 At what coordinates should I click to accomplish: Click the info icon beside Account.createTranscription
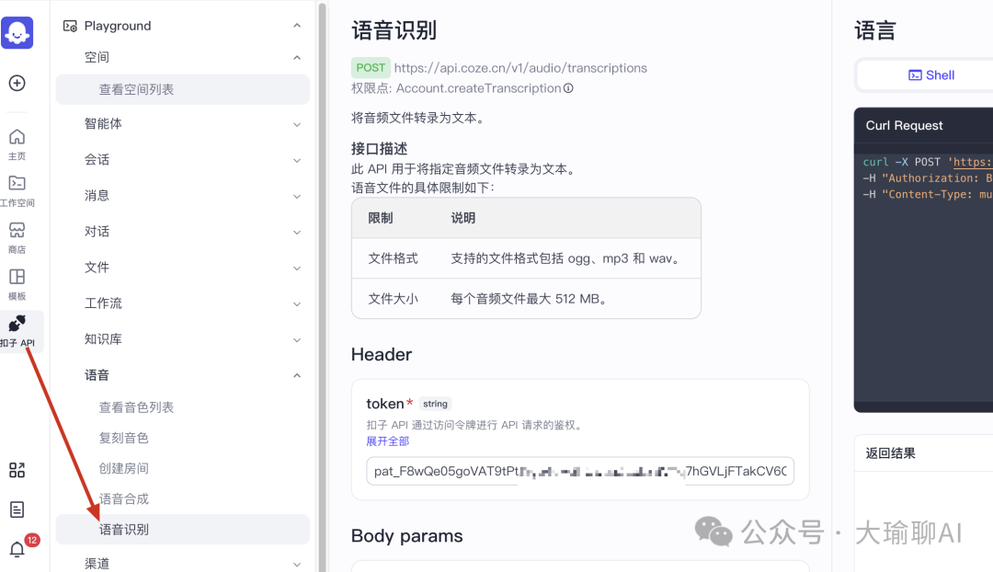(569, 88)
